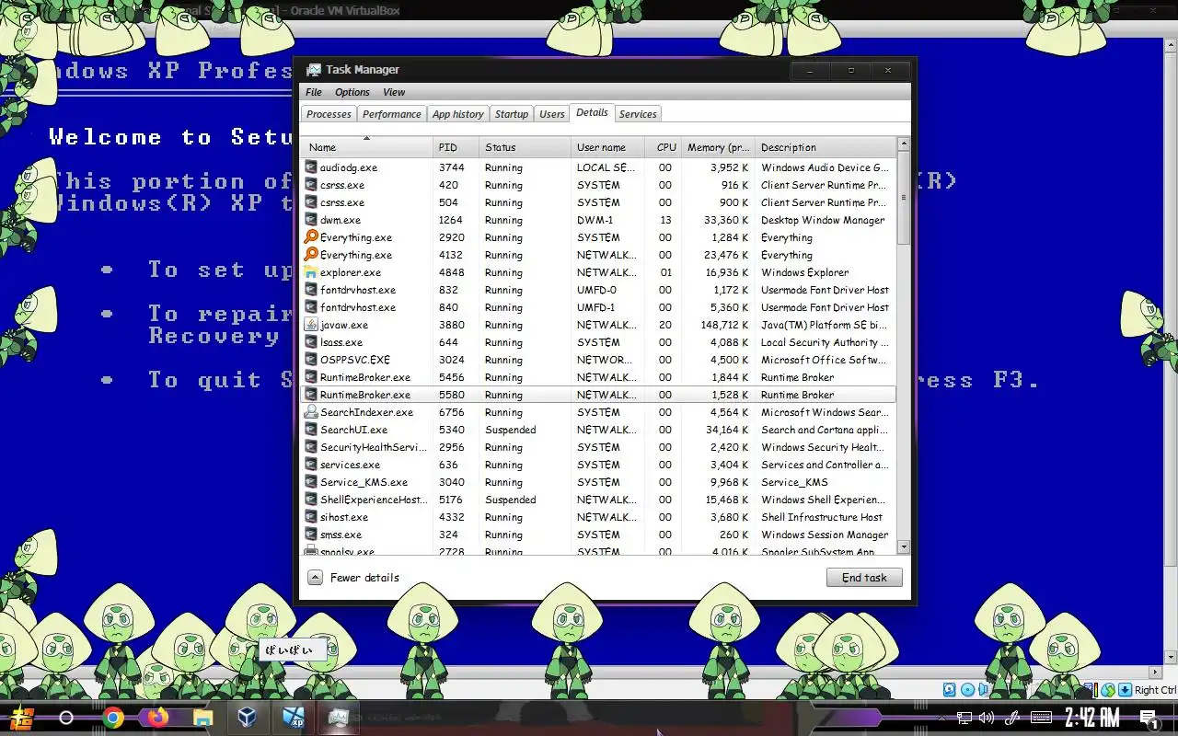1178x736 pixels.
Task: Sort by the Name column header
Action: (x=366, y=147)
